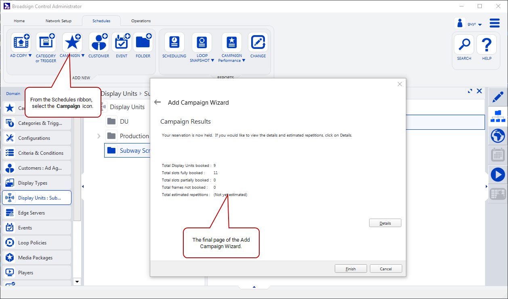
Task: Add a new Customer from ribbon
Action: click(99, 42)
